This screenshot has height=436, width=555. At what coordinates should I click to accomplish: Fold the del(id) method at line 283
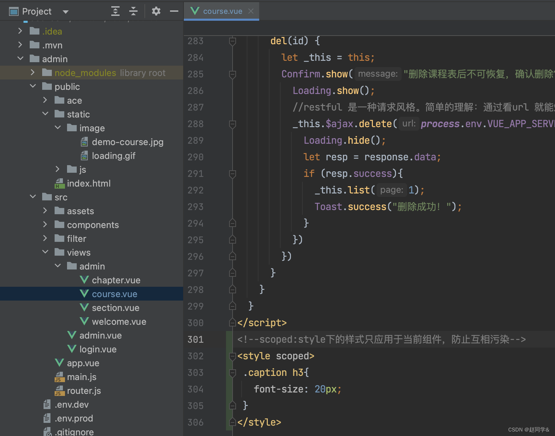pos(233,41)
